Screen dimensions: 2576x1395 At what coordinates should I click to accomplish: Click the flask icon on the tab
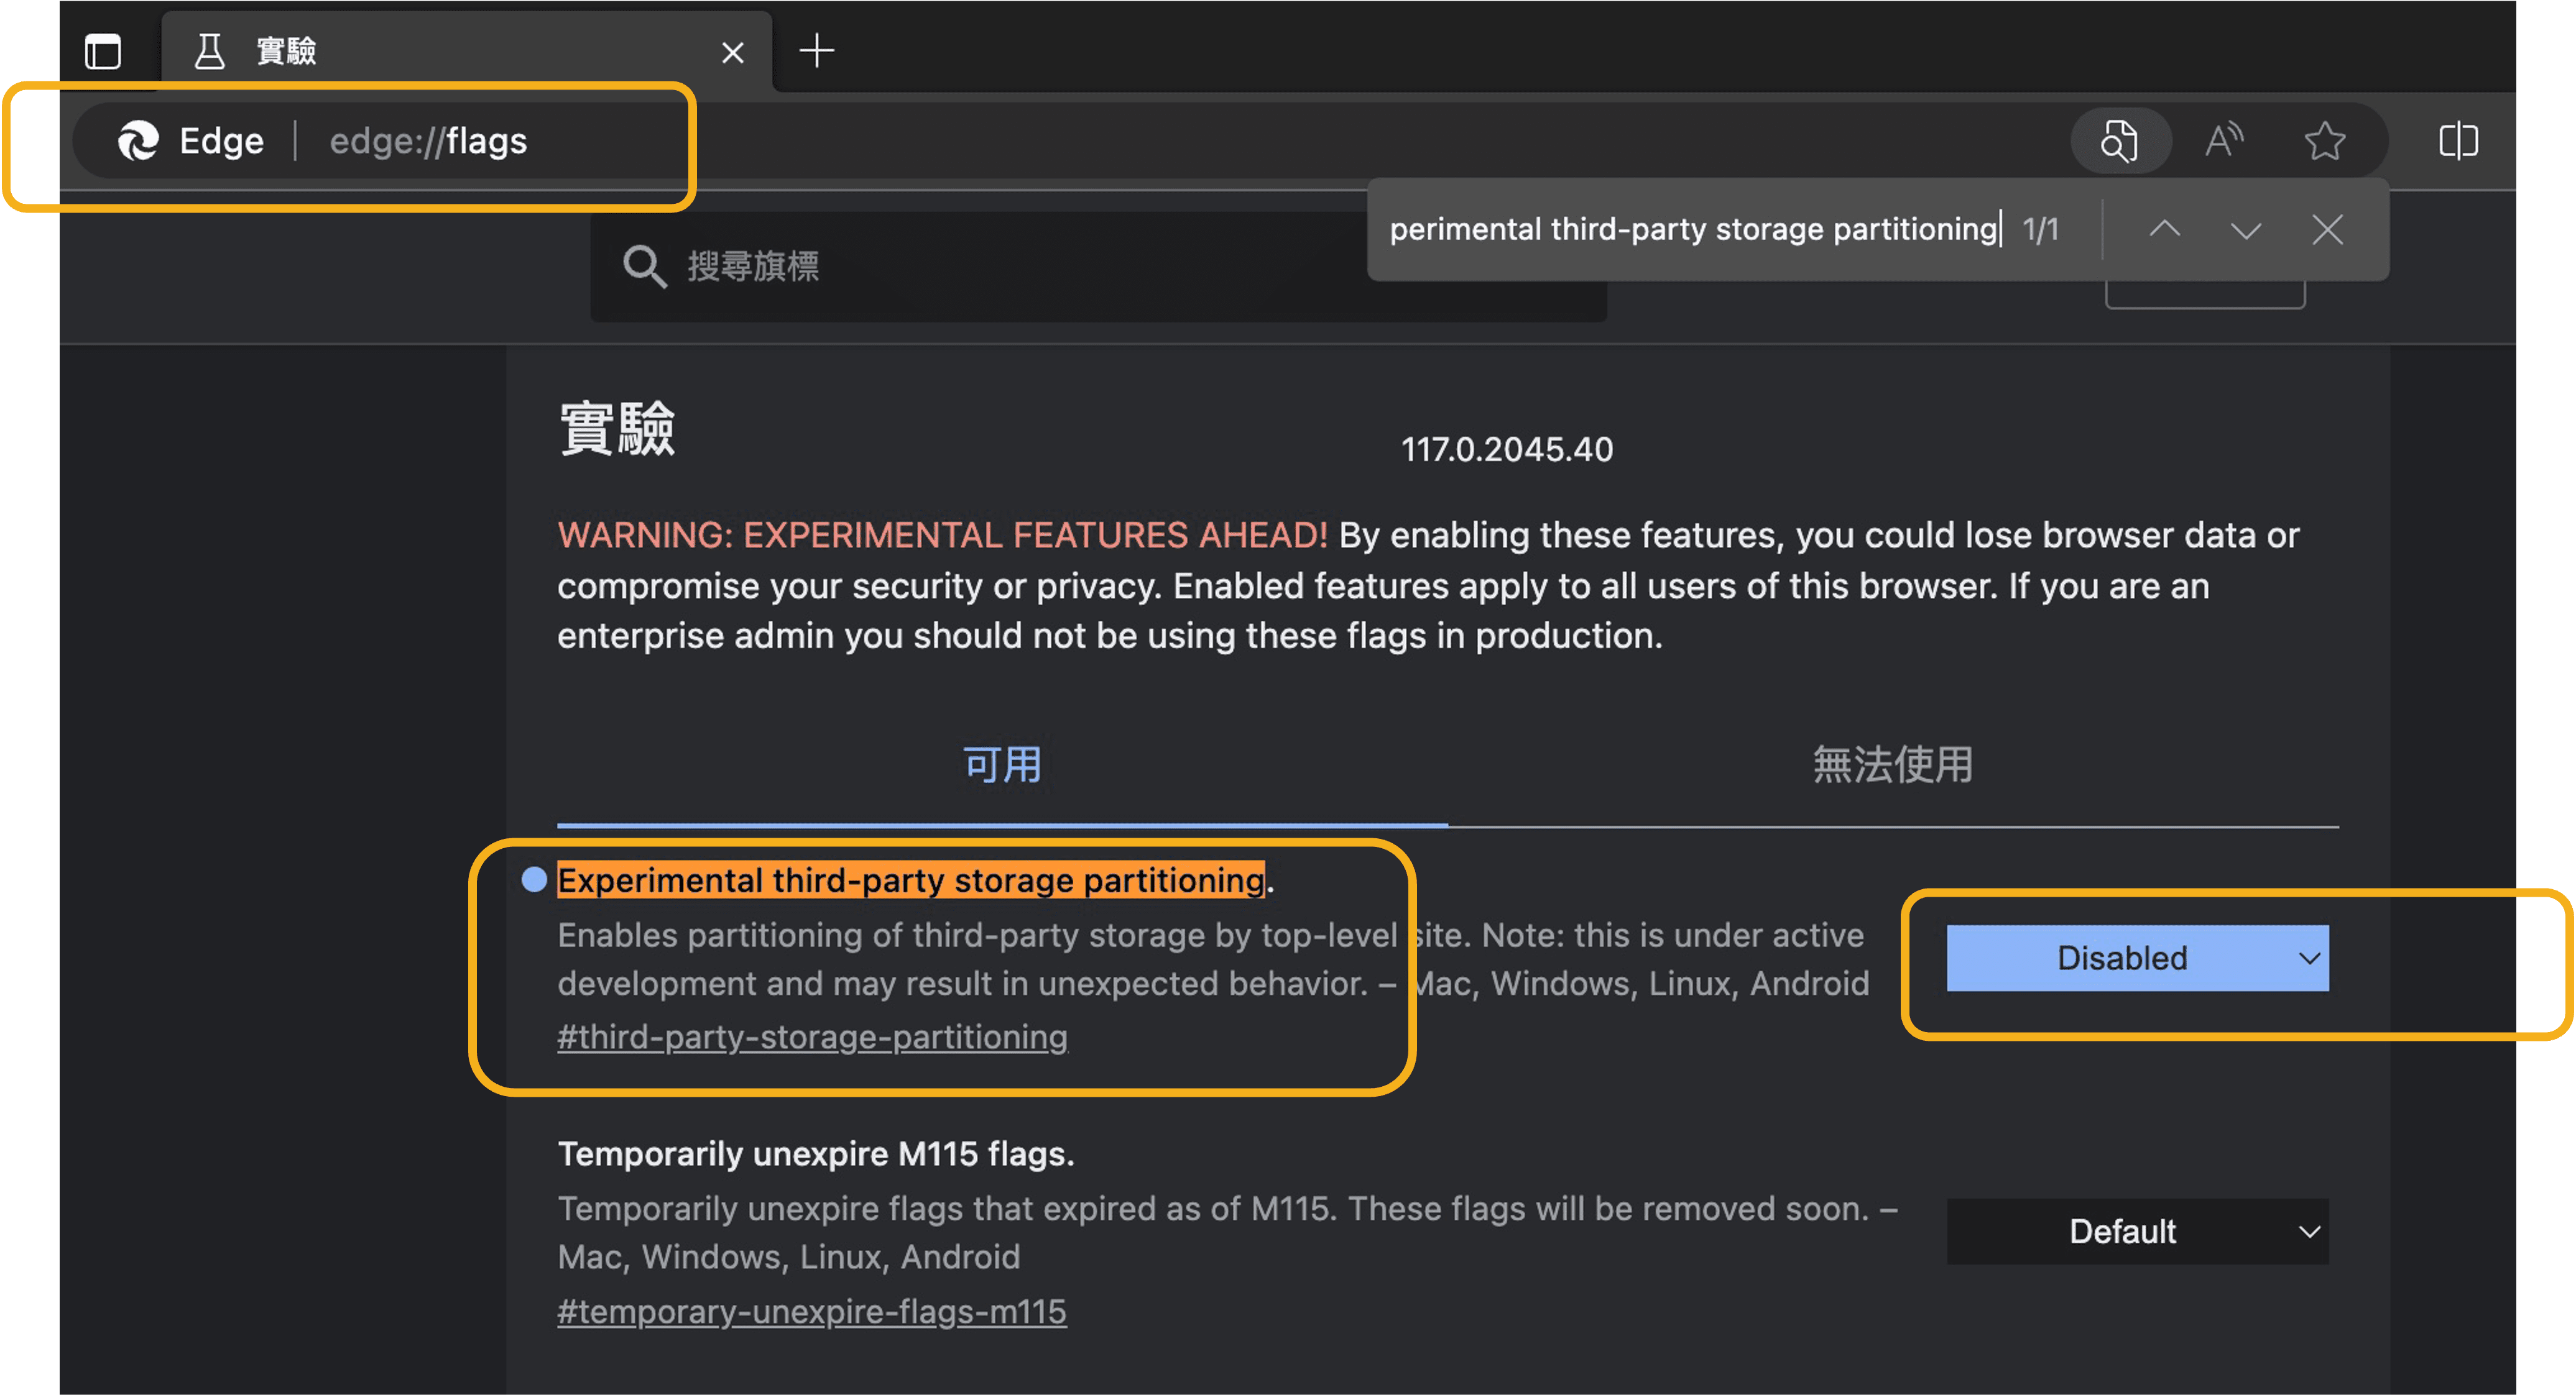tap(209, 51)
